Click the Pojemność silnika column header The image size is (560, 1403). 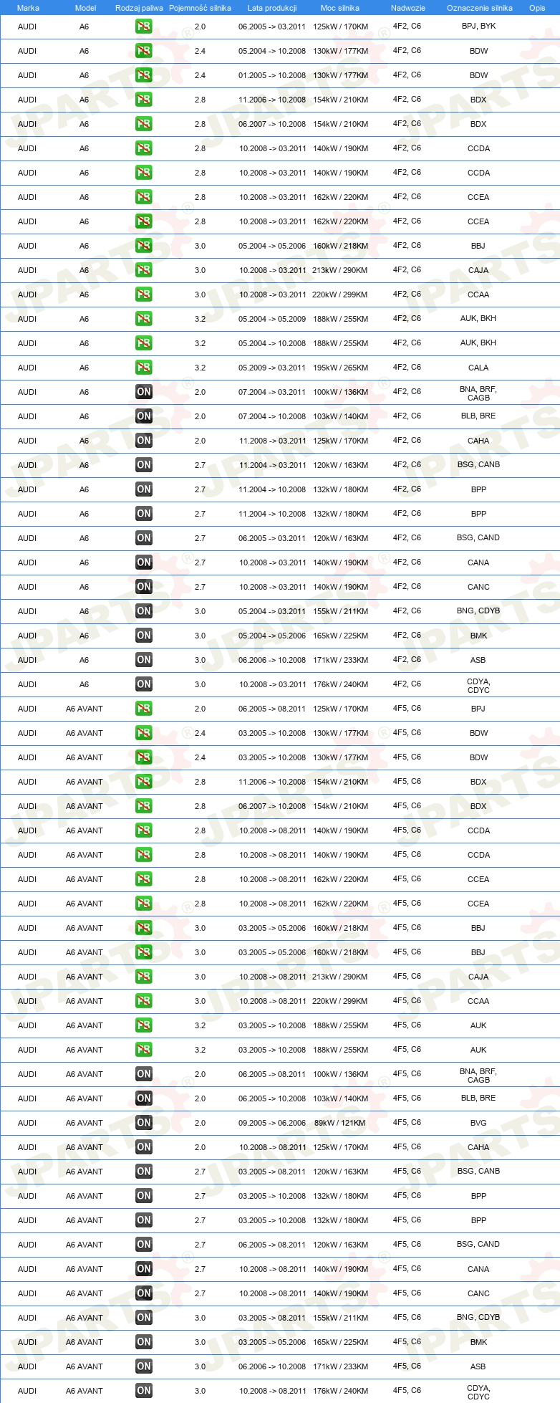(200, 8)
